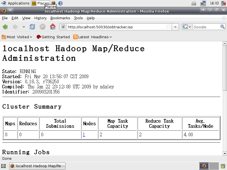
Task: Click the Reduce Task Capacity header
Action: 159,124
